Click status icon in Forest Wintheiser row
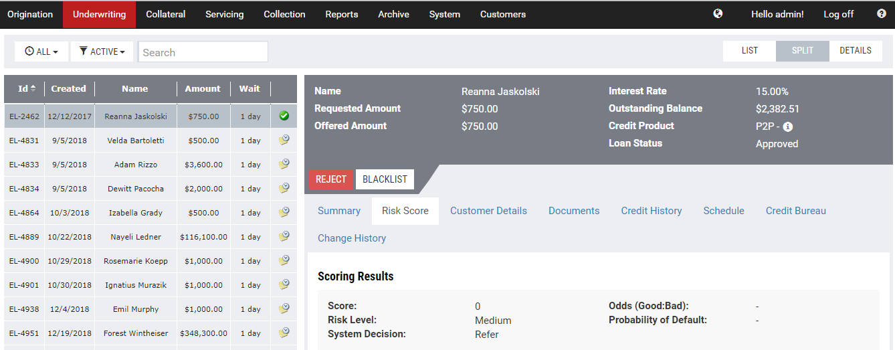 pos(284,333)
